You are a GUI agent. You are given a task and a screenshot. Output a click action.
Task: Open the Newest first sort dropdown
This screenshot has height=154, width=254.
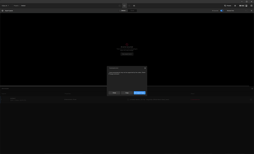pyautogui.click(x=236, y=11)
